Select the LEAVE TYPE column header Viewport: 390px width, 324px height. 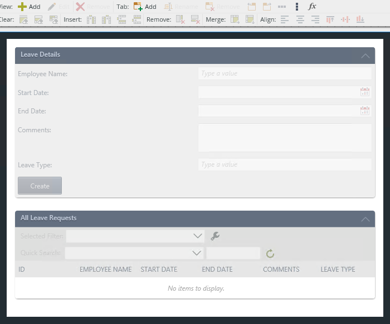click(x=338, y=270)
